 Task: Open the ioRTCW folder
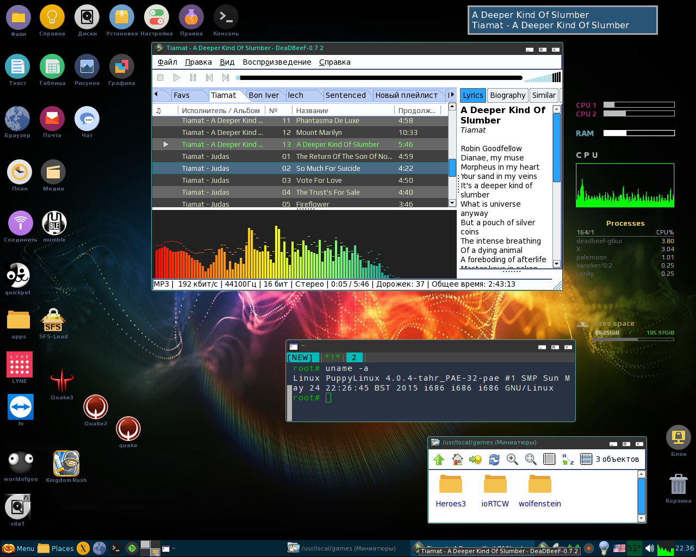point(495,490)
